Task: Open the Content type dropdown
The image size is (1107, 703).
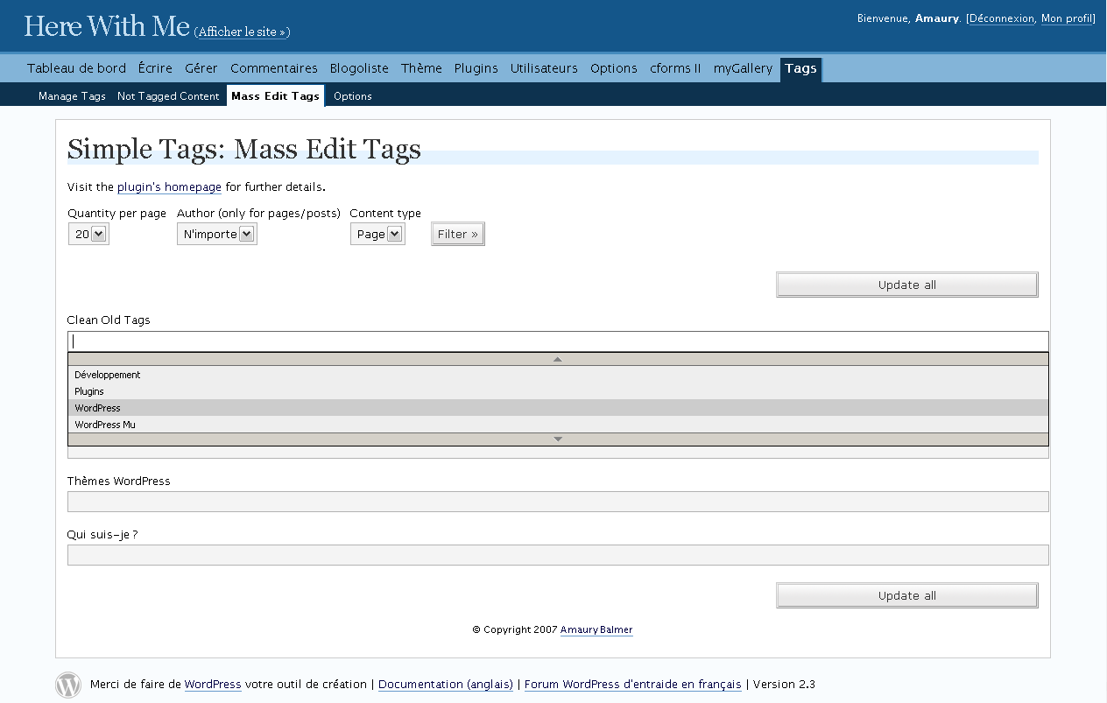Action: tap(377, 234)
